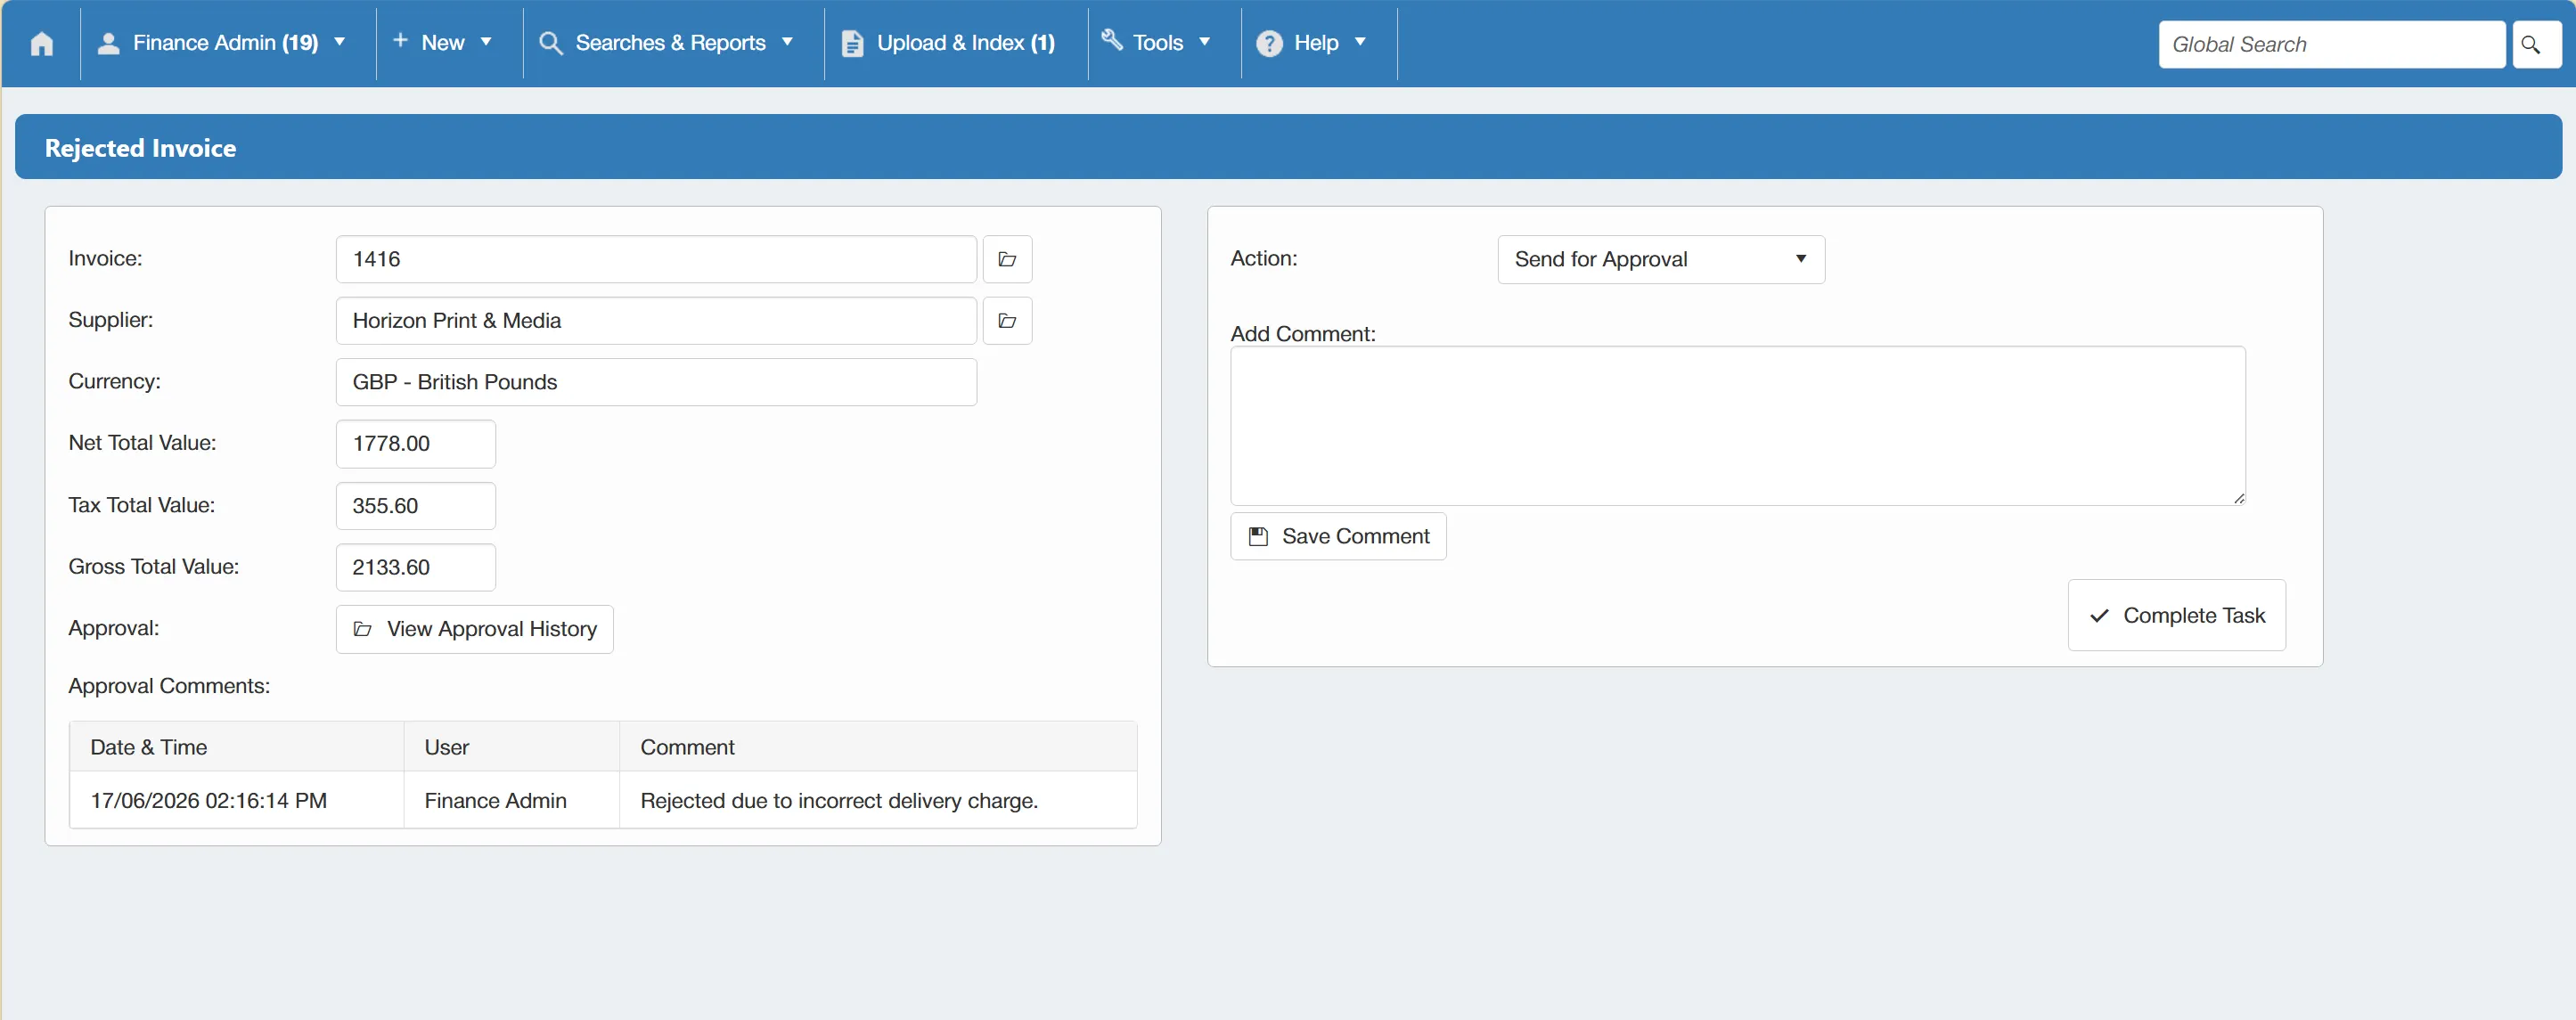Open the New menu label
The height and width of the screenshot is (1020, 2576).
443,43
